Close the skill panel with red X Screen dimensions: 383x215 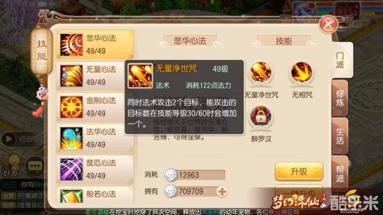[329, 25]
